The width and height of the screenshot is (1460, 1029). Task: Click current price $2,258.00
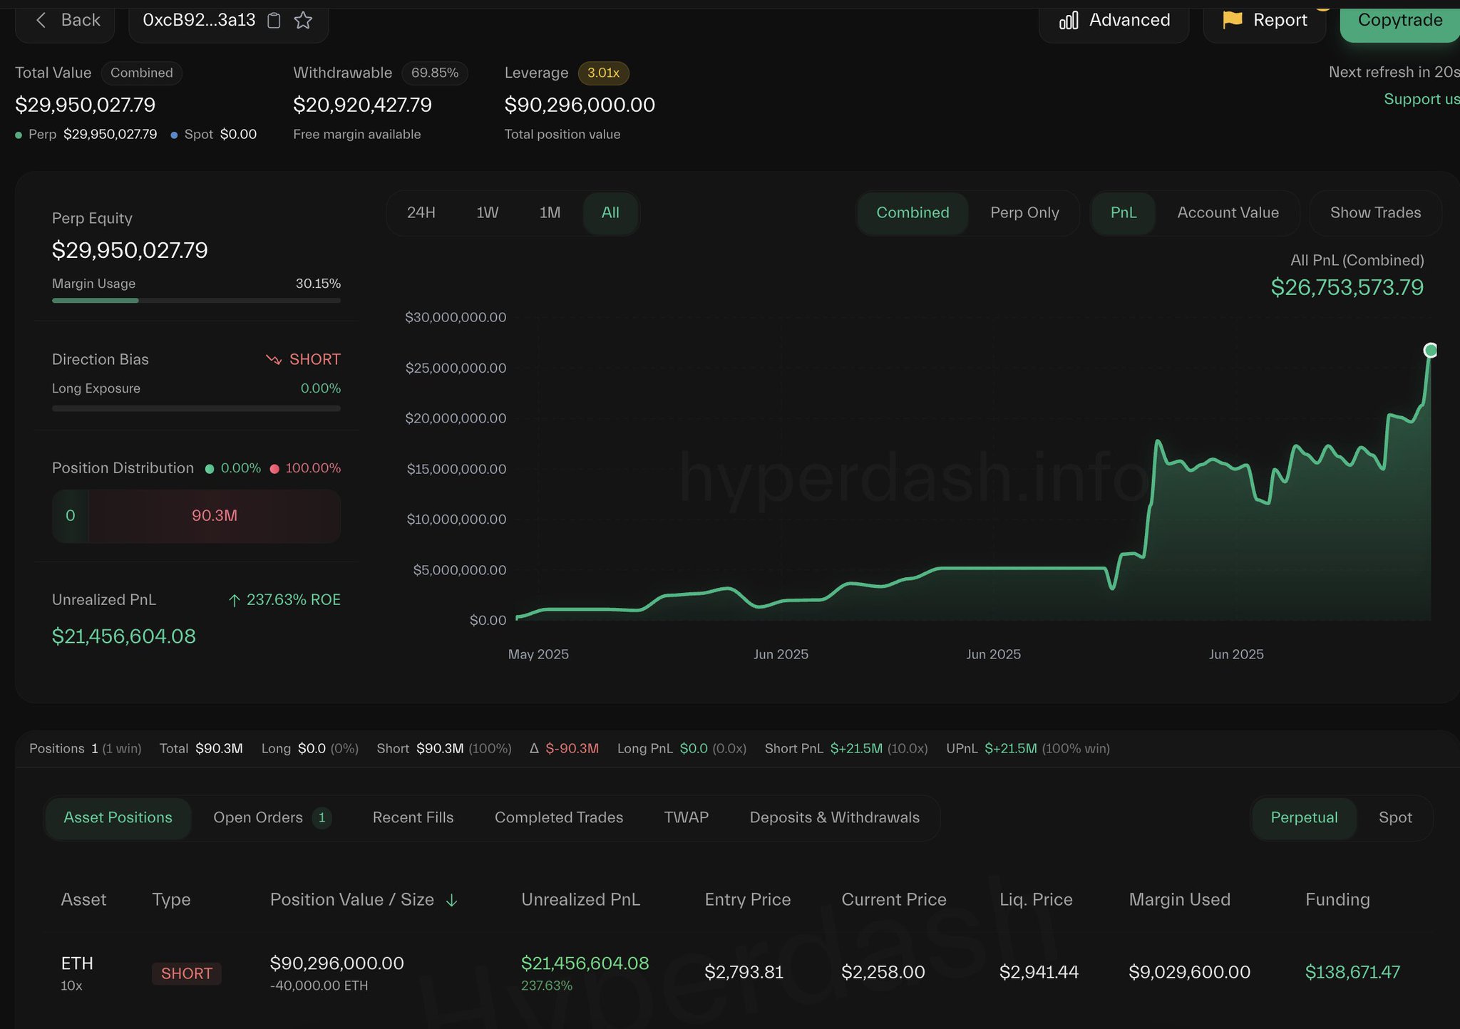pos(883,972)
